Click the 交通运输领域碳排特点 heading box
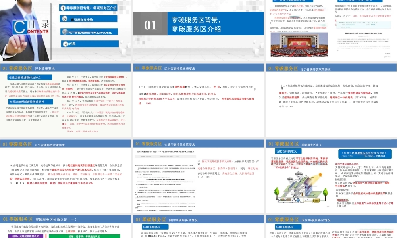 29,77
